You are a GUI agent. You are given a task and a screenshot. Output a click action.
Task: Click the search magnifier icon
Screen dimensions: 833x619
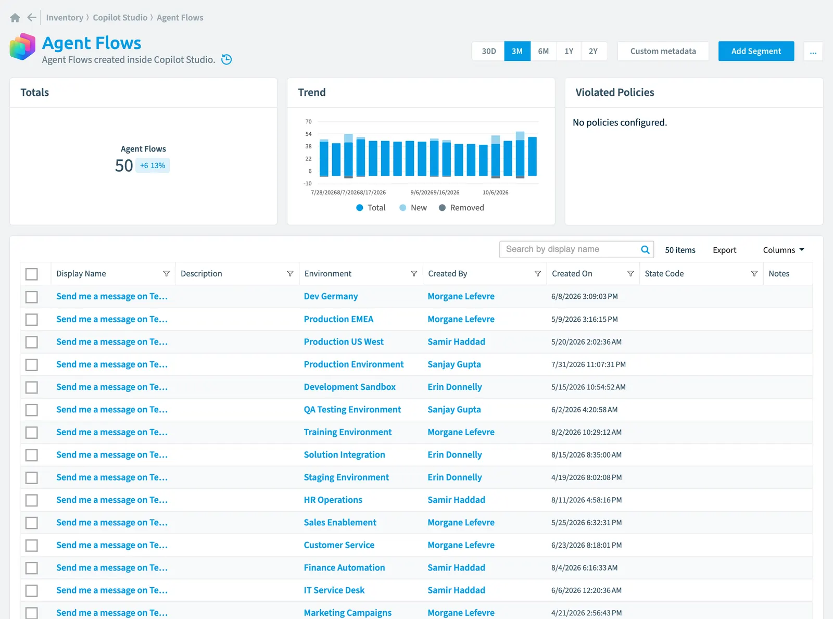click(645, 249)
